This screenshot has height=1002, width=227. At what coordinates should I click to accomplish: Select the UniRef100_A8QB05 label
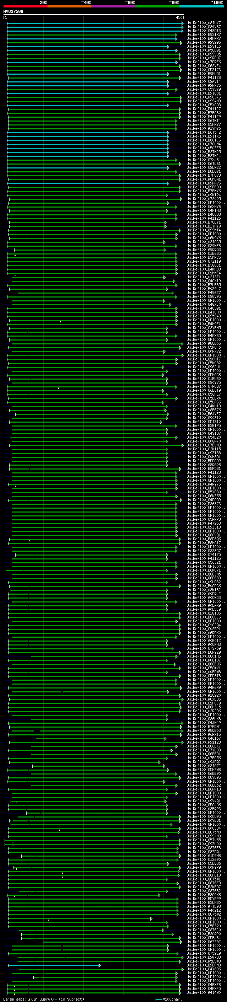click(x=203, y=343)
